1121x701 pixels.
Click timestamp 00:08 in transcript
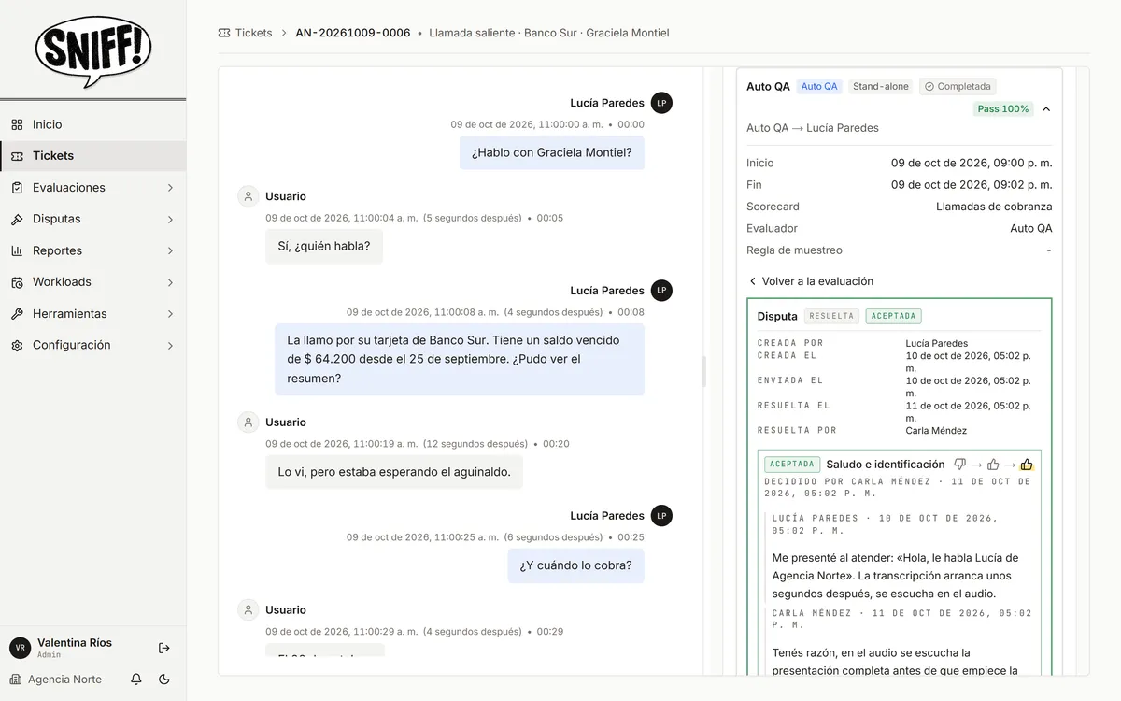pyautogui.click(x=631, y=312)
